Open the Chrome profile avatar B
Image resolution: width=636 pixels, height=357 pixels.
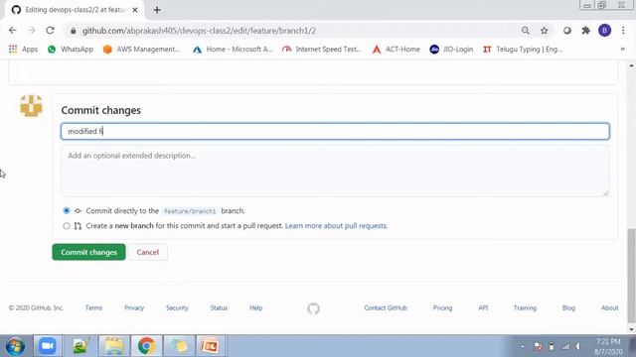click(x=604, y=31)
